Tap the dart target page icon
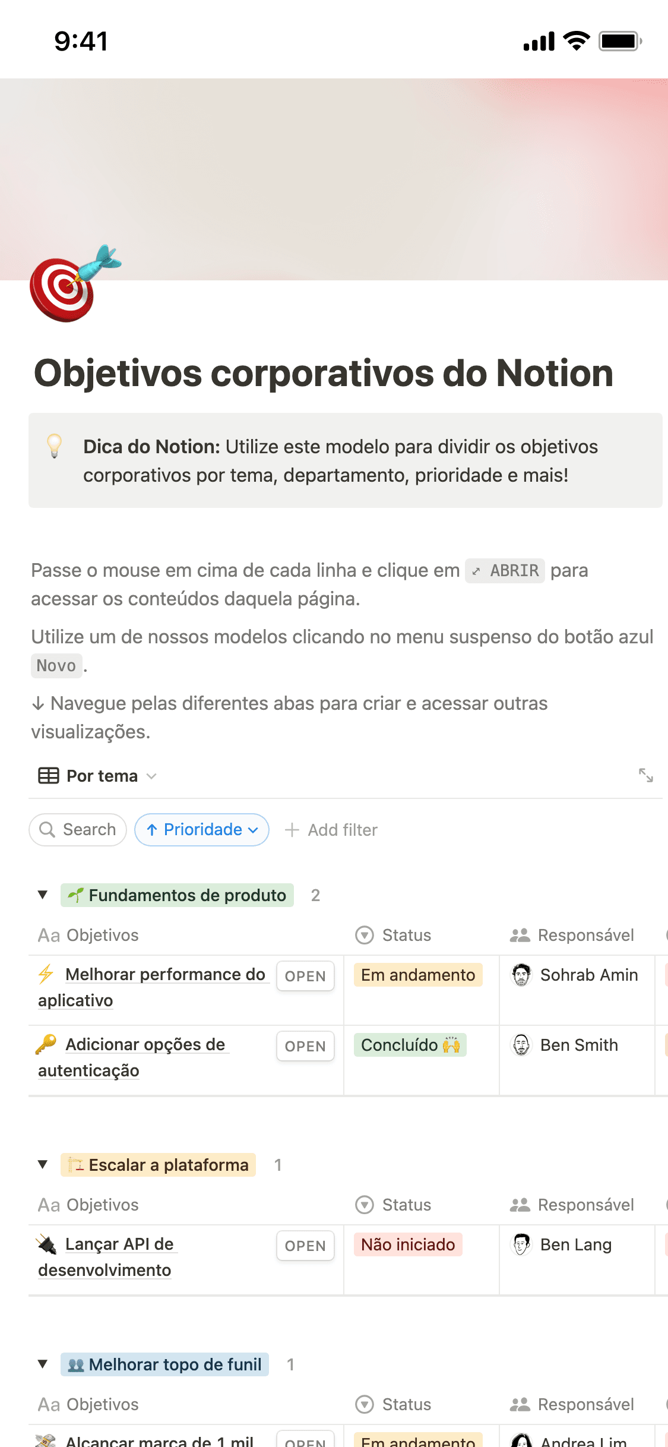 (x=72, y=285)
